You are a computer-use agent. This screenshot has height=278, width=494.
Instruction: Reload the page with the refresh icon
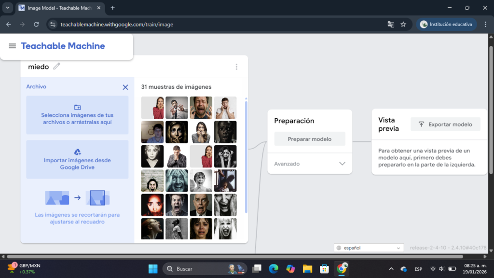click(x=36, y=24)
